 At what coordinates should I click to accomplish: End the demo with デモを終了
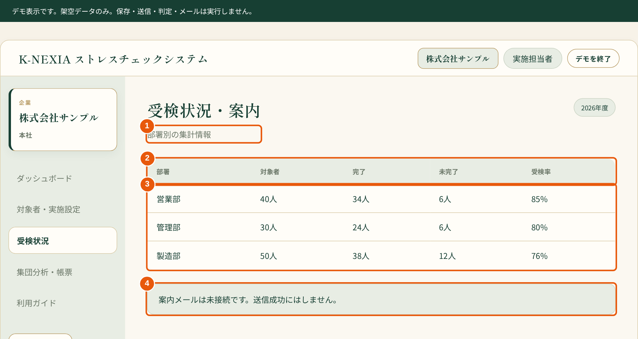(593, 58)
